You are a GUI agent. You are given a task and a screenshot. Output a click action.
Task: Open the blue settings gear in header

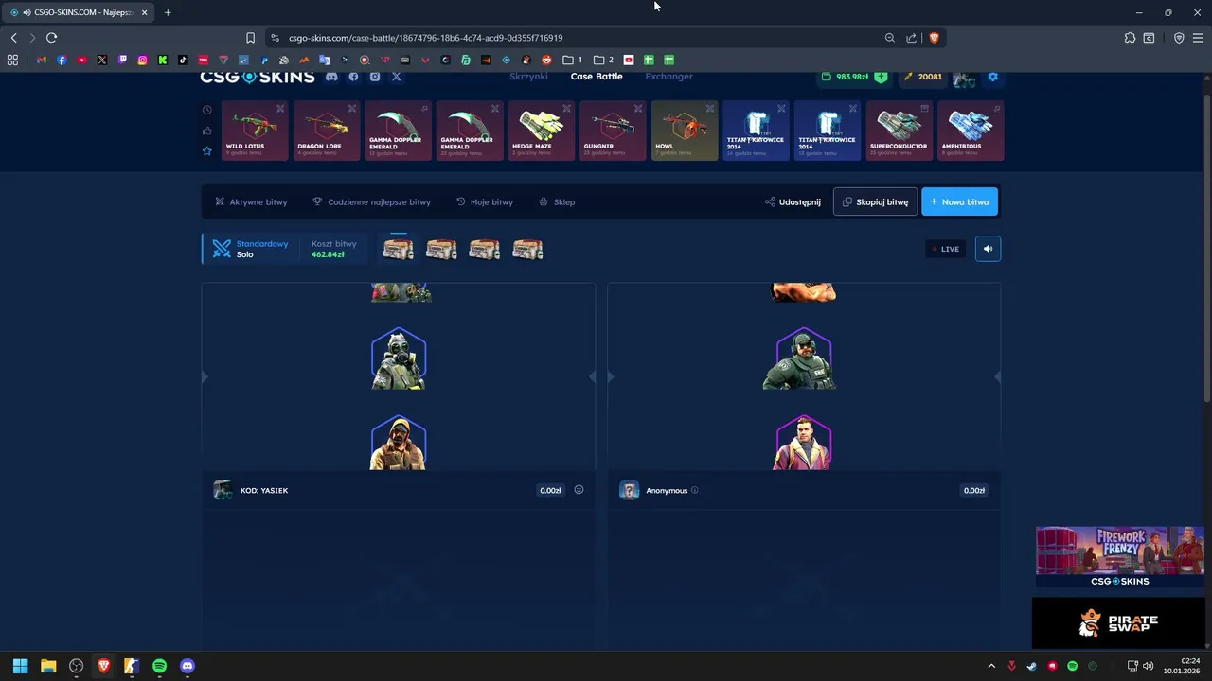tap(993, 77)
